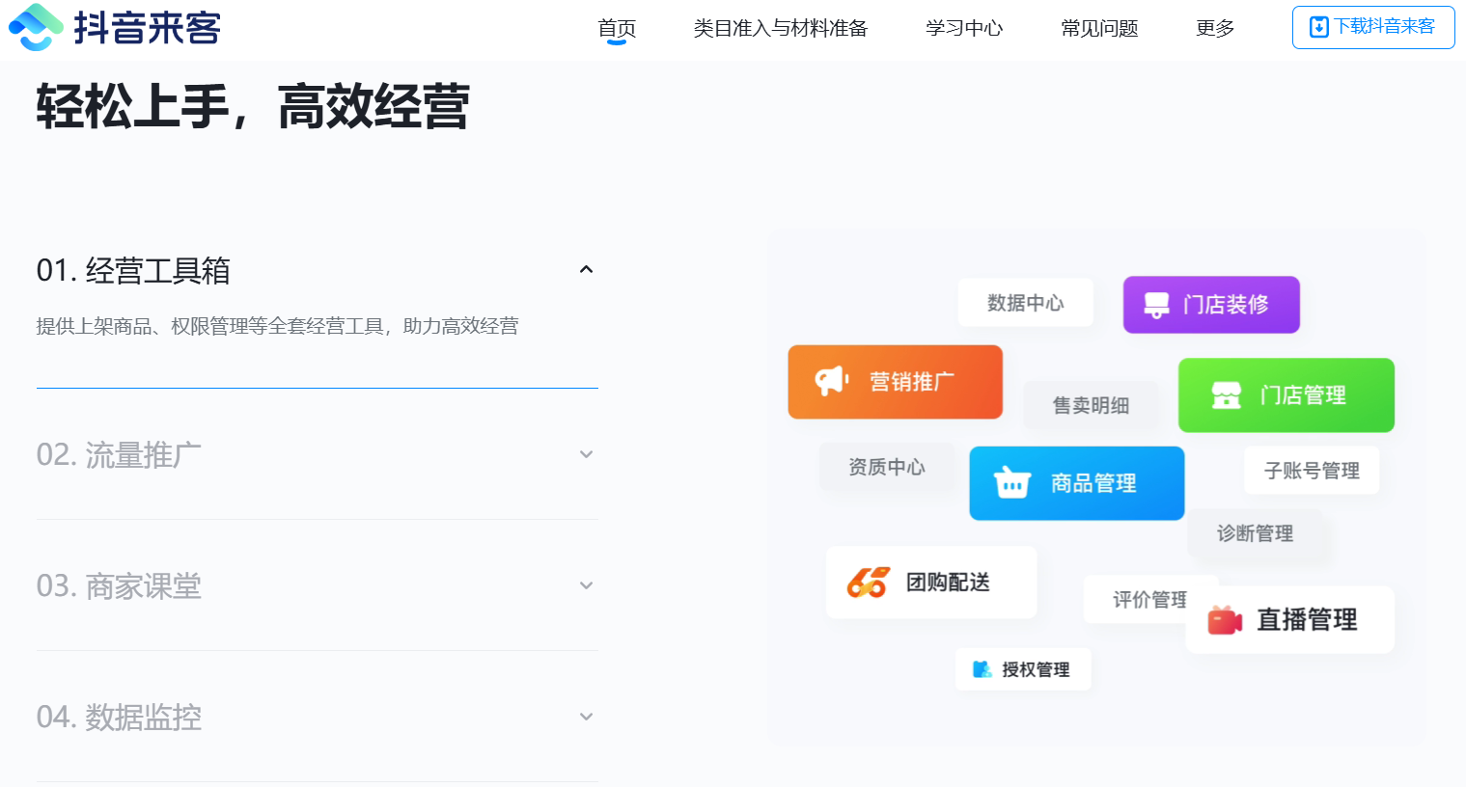Click the orange icon on 团购配送 card
The image size is (1466, 787).
click(867, 582)
